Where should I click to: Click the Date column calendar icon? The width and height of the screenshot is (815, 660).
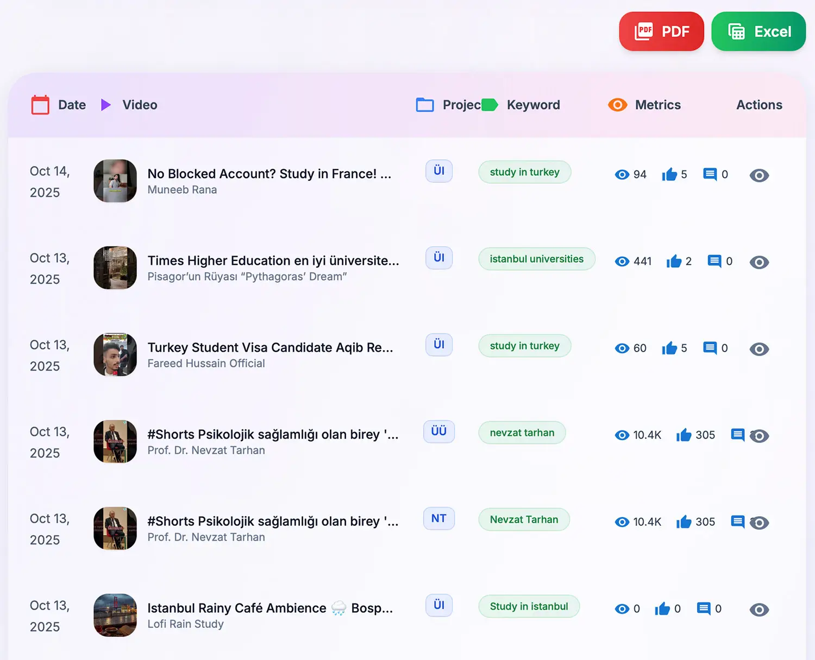(x=40, y=105)
